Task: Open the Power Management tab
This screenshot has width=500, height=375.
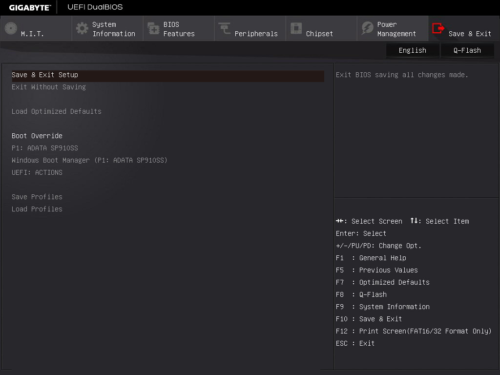Action: (396, 29)
